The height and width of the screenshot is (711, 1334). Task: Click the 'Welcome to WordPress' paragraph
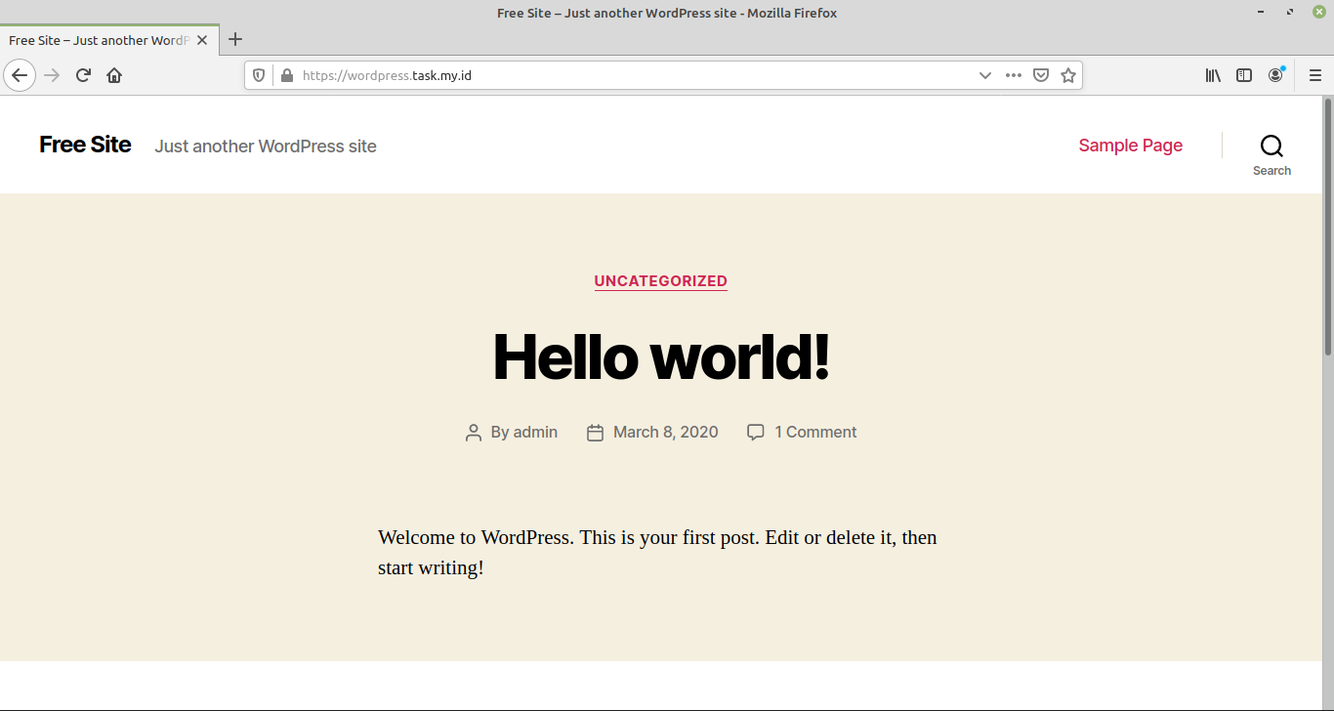pyautogui.click(x=657, y=552)
